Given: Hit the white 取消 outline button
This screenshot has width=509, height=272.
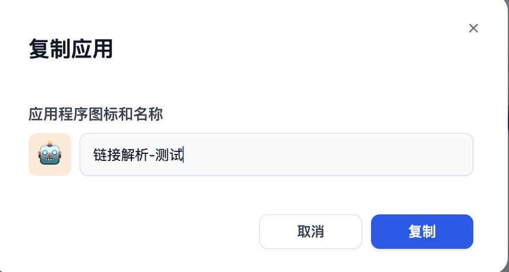Looking at the screenshot, I should click(x=310, y=232).
